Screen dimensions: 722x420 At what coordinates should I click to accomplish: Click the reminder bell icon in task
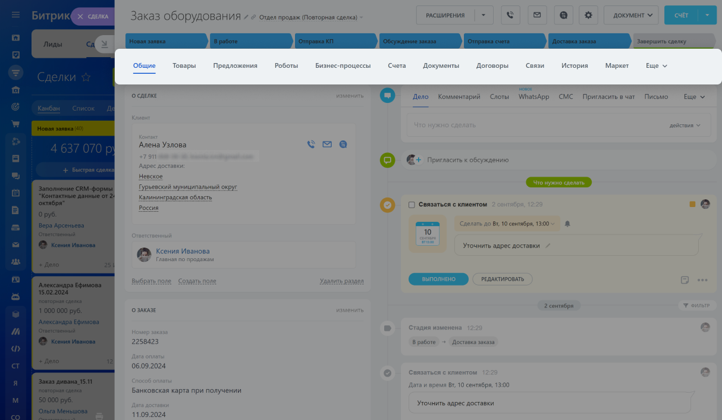(567, 224)
